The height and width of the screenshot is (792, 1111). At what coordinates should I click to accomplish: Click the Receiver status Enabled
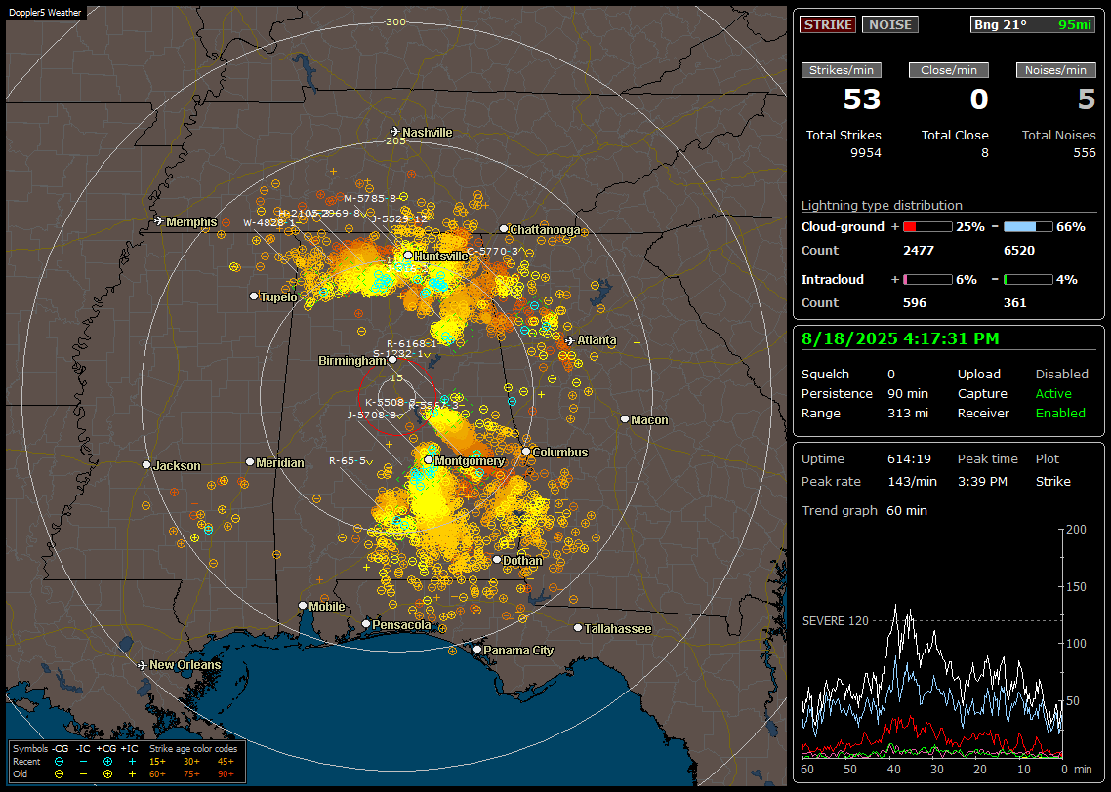(x=1060, y=414)
